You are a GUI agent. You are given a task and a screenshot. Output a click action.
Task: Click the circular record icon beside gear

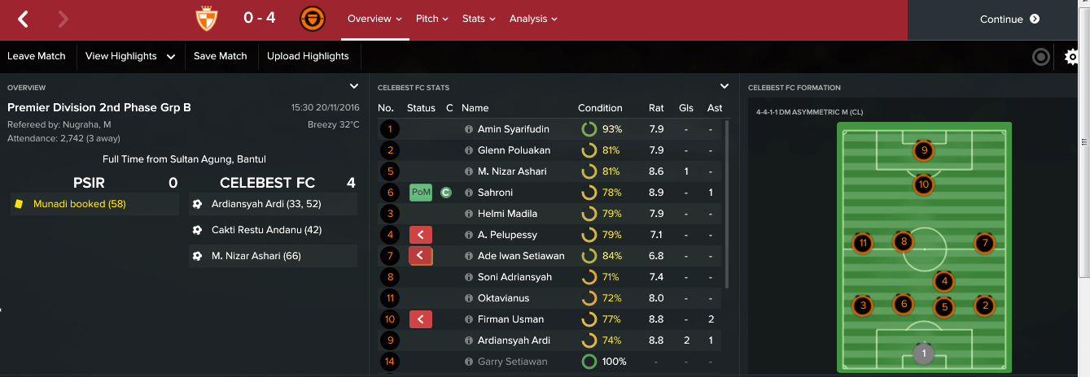[1040, 57]
